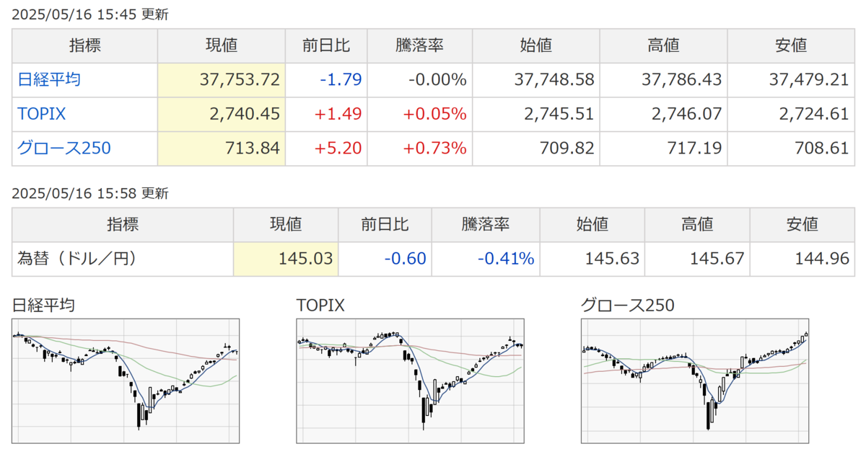This screenshot has height=449, width=866.
Task: Open the グロース250 index link
Action: click(64, 148)
